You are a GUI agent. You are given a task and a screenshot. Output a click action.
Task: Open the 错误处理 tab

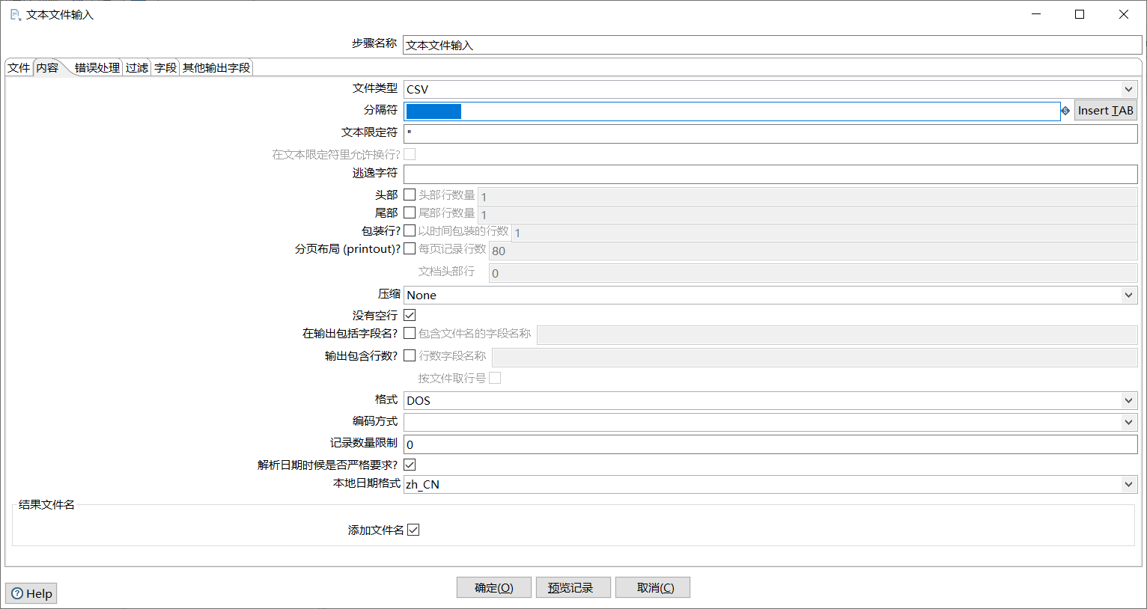click(97, 67)
